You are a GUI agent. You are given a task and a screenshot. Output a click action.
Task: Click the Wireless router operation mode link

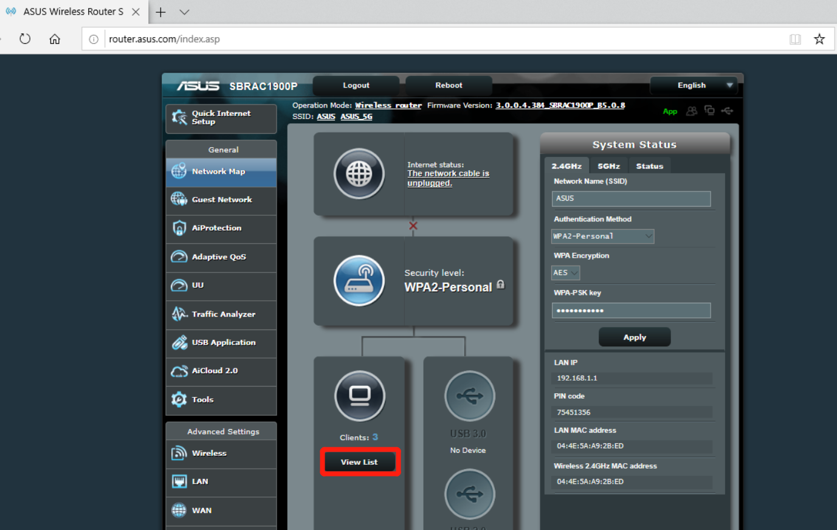(388, 105)
